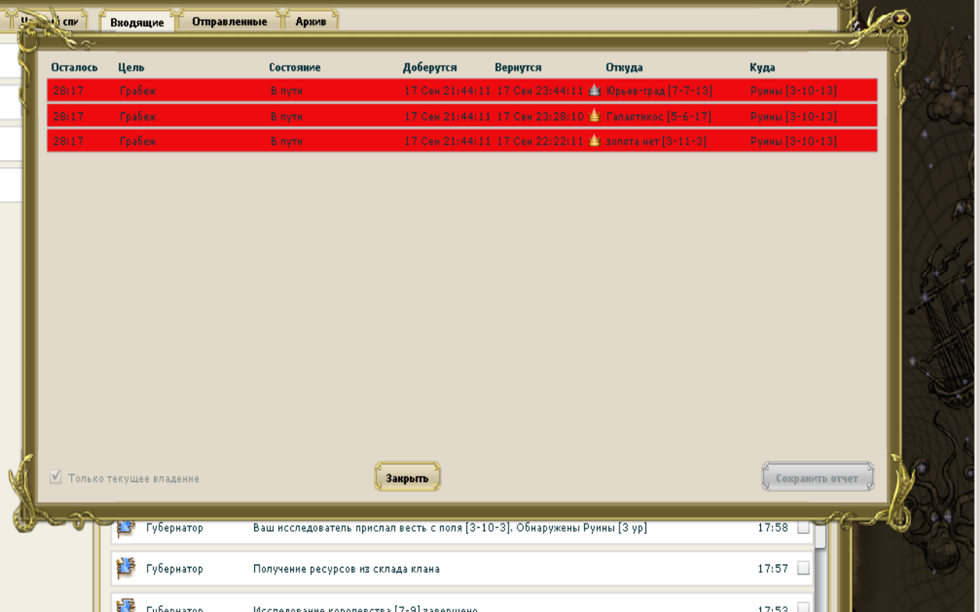The height and width of the screenshot is (612, 980).
Task: Click Губернатор icon on the 17:57 message
Action: click(x=126, y=568)
